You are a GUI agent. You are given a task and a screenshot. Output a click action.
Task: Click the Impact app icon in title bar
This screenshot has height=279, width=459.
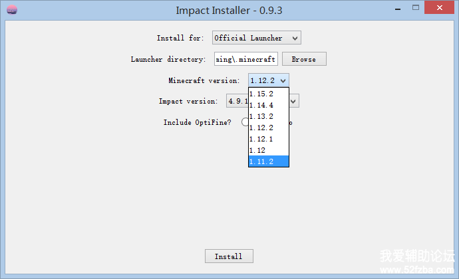(12, 10)
